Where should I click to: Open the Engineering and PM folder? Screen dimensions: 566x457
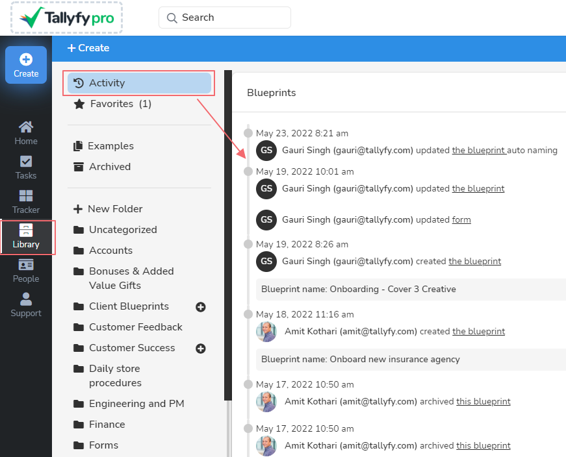[x=136, y=404]
